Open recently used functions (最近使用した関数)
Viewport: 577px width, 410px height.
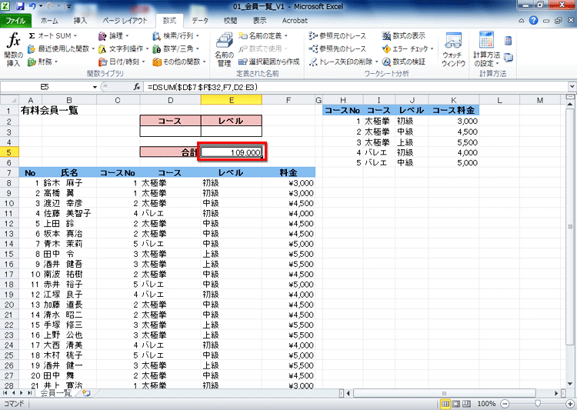tap(61, 48)
